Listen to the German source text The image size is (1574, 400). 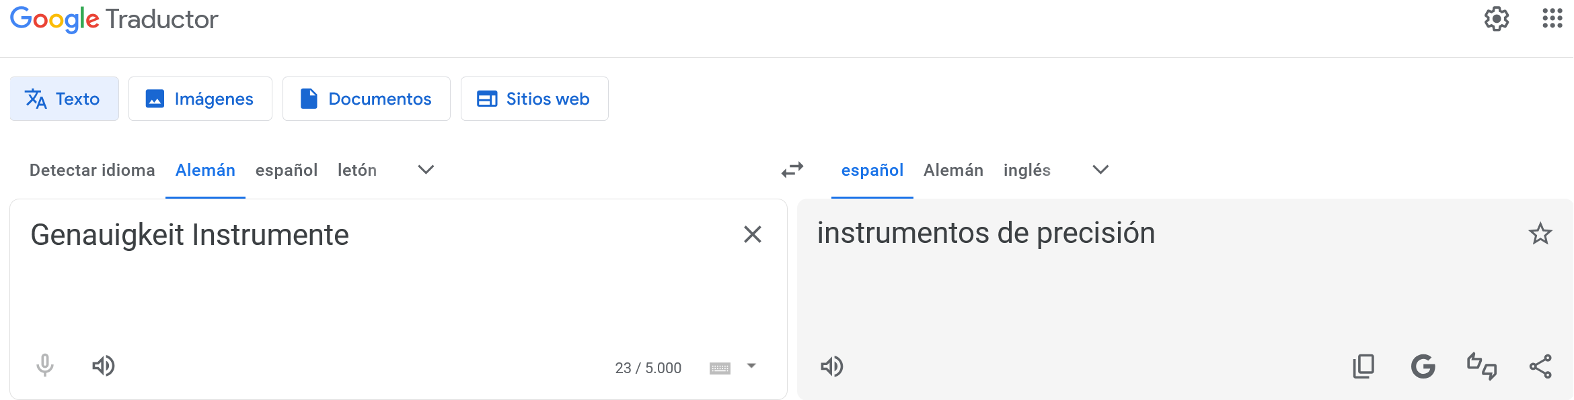[104, 366]
